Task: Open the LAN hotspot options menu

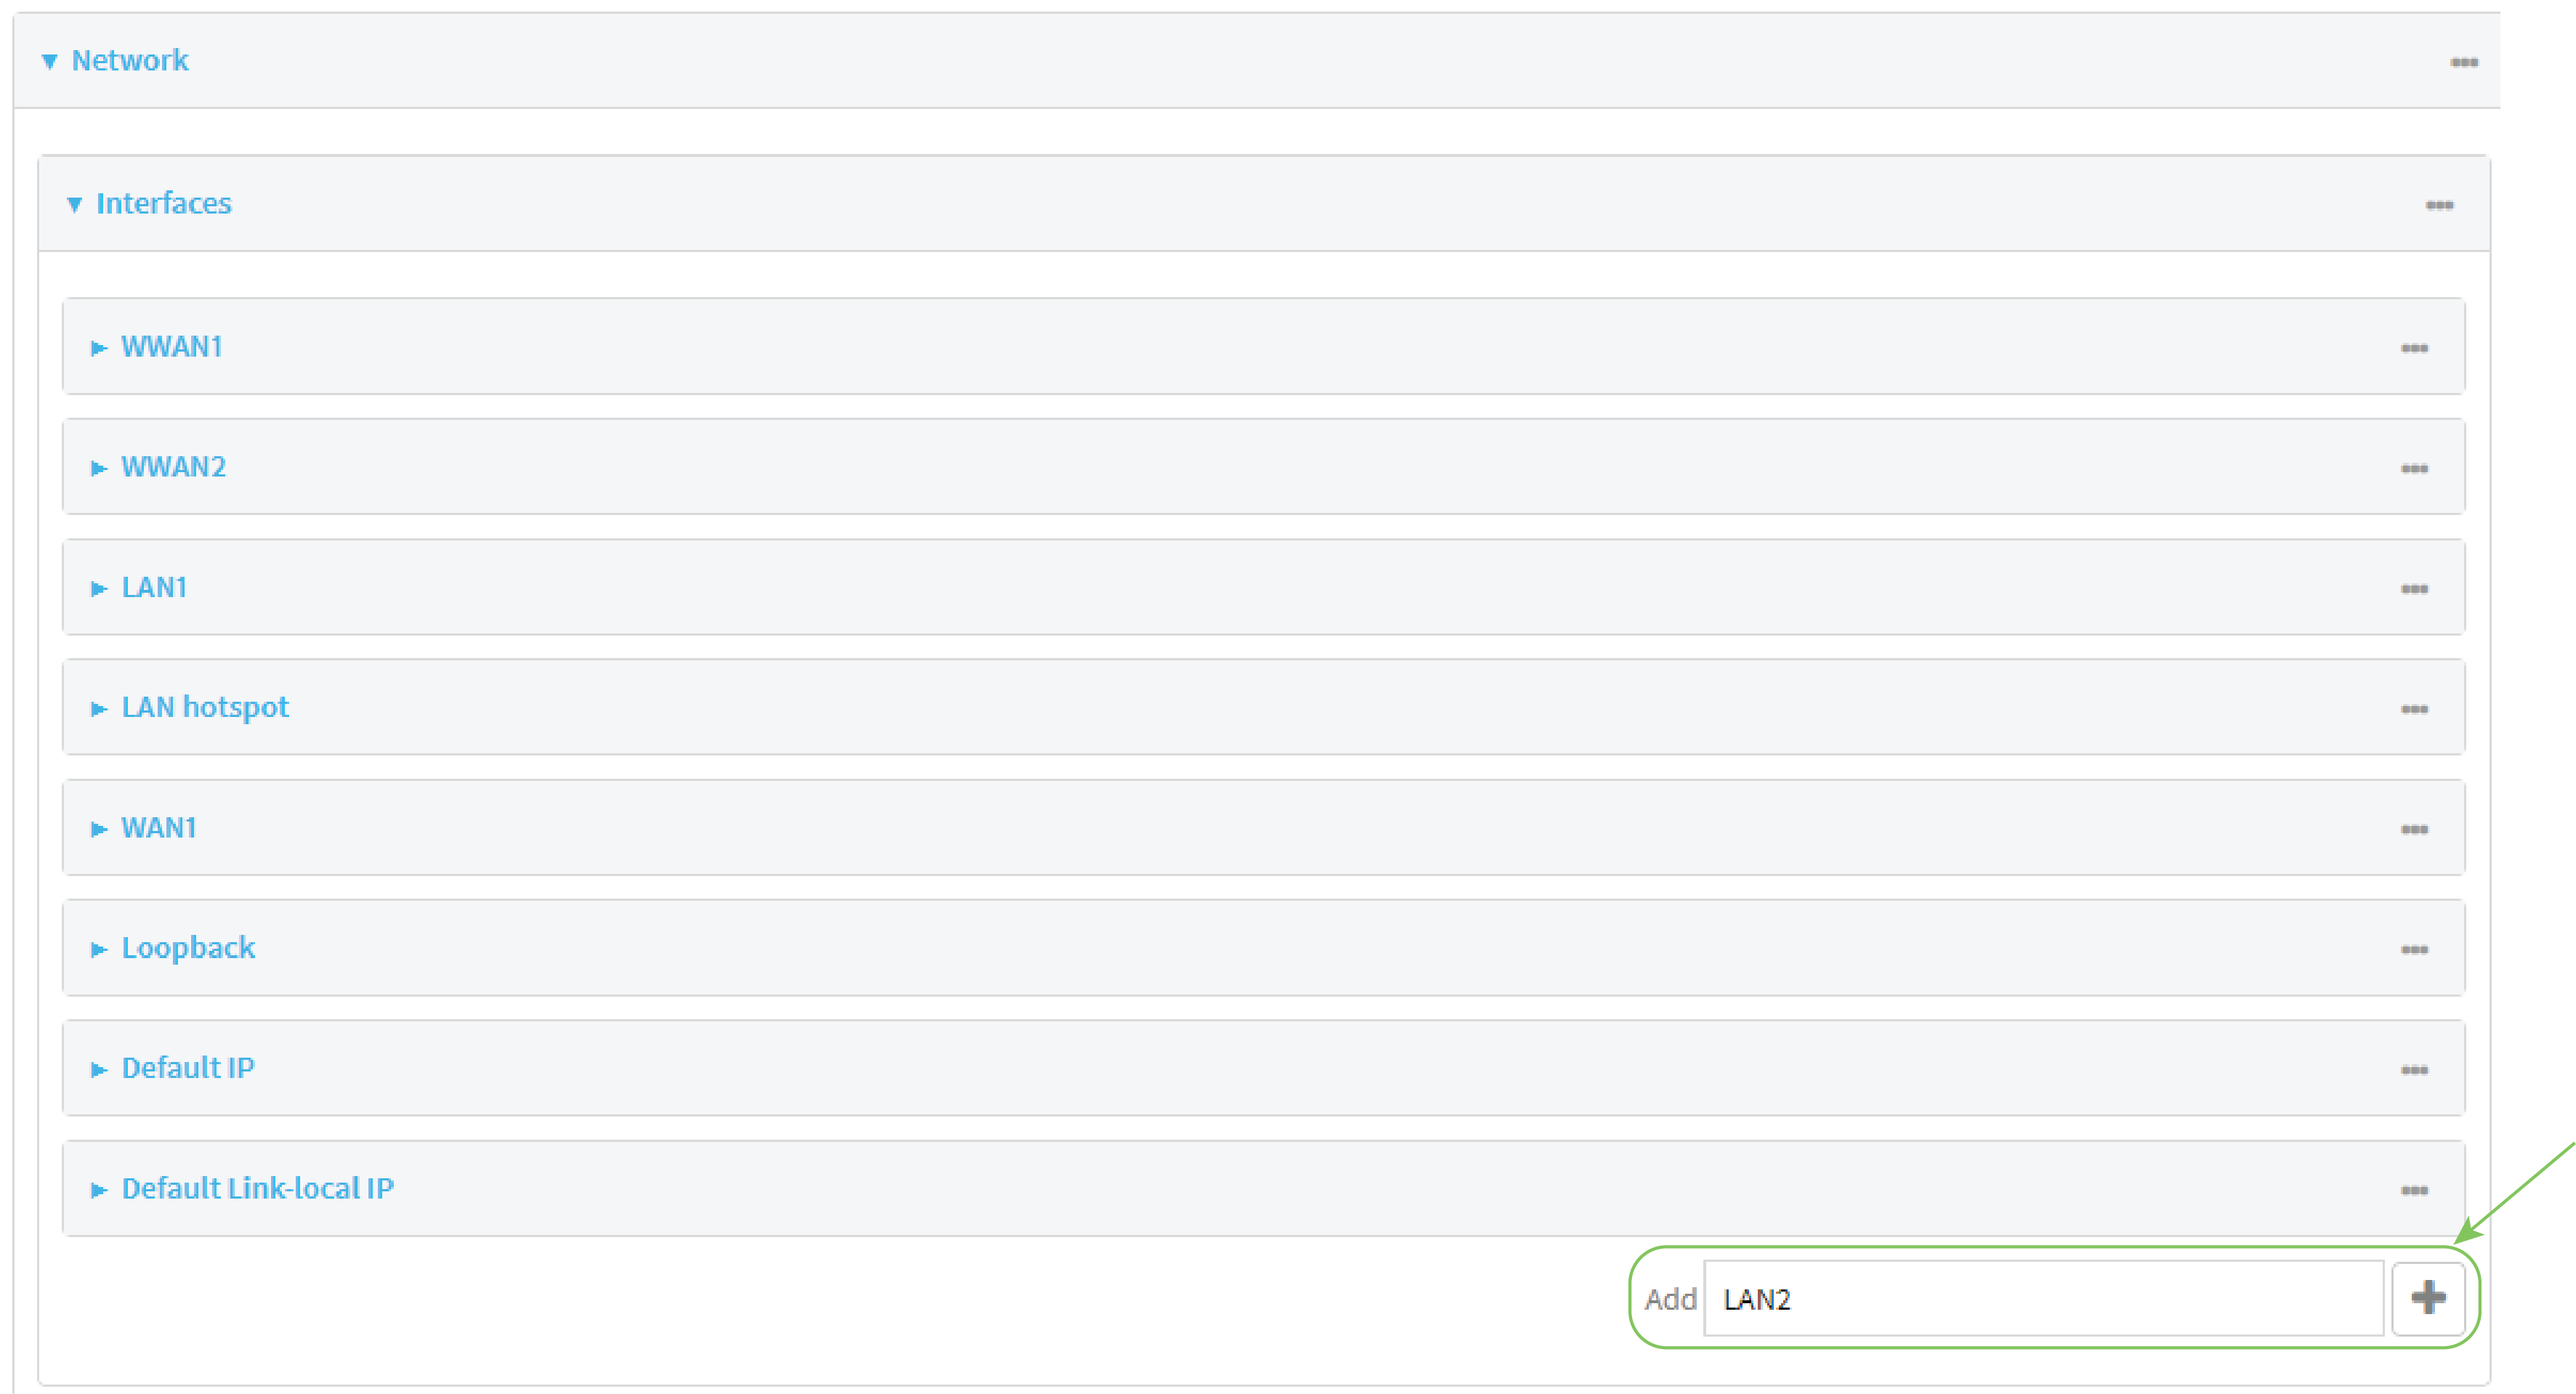Action: tap(2415, 708)
